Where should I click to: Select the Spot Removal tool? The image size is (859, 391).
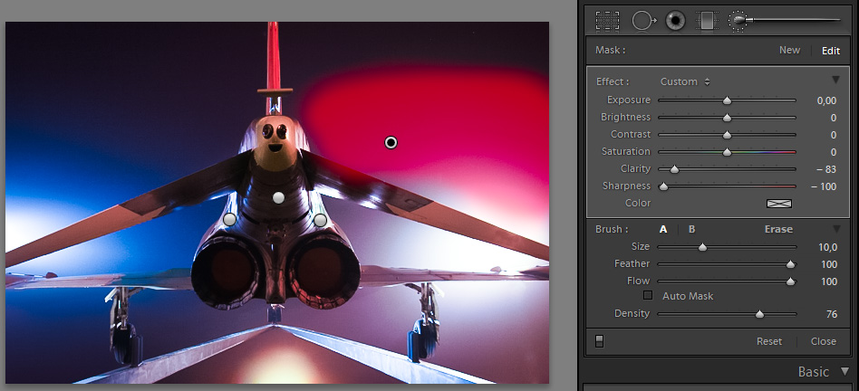[x=642, y=20]
